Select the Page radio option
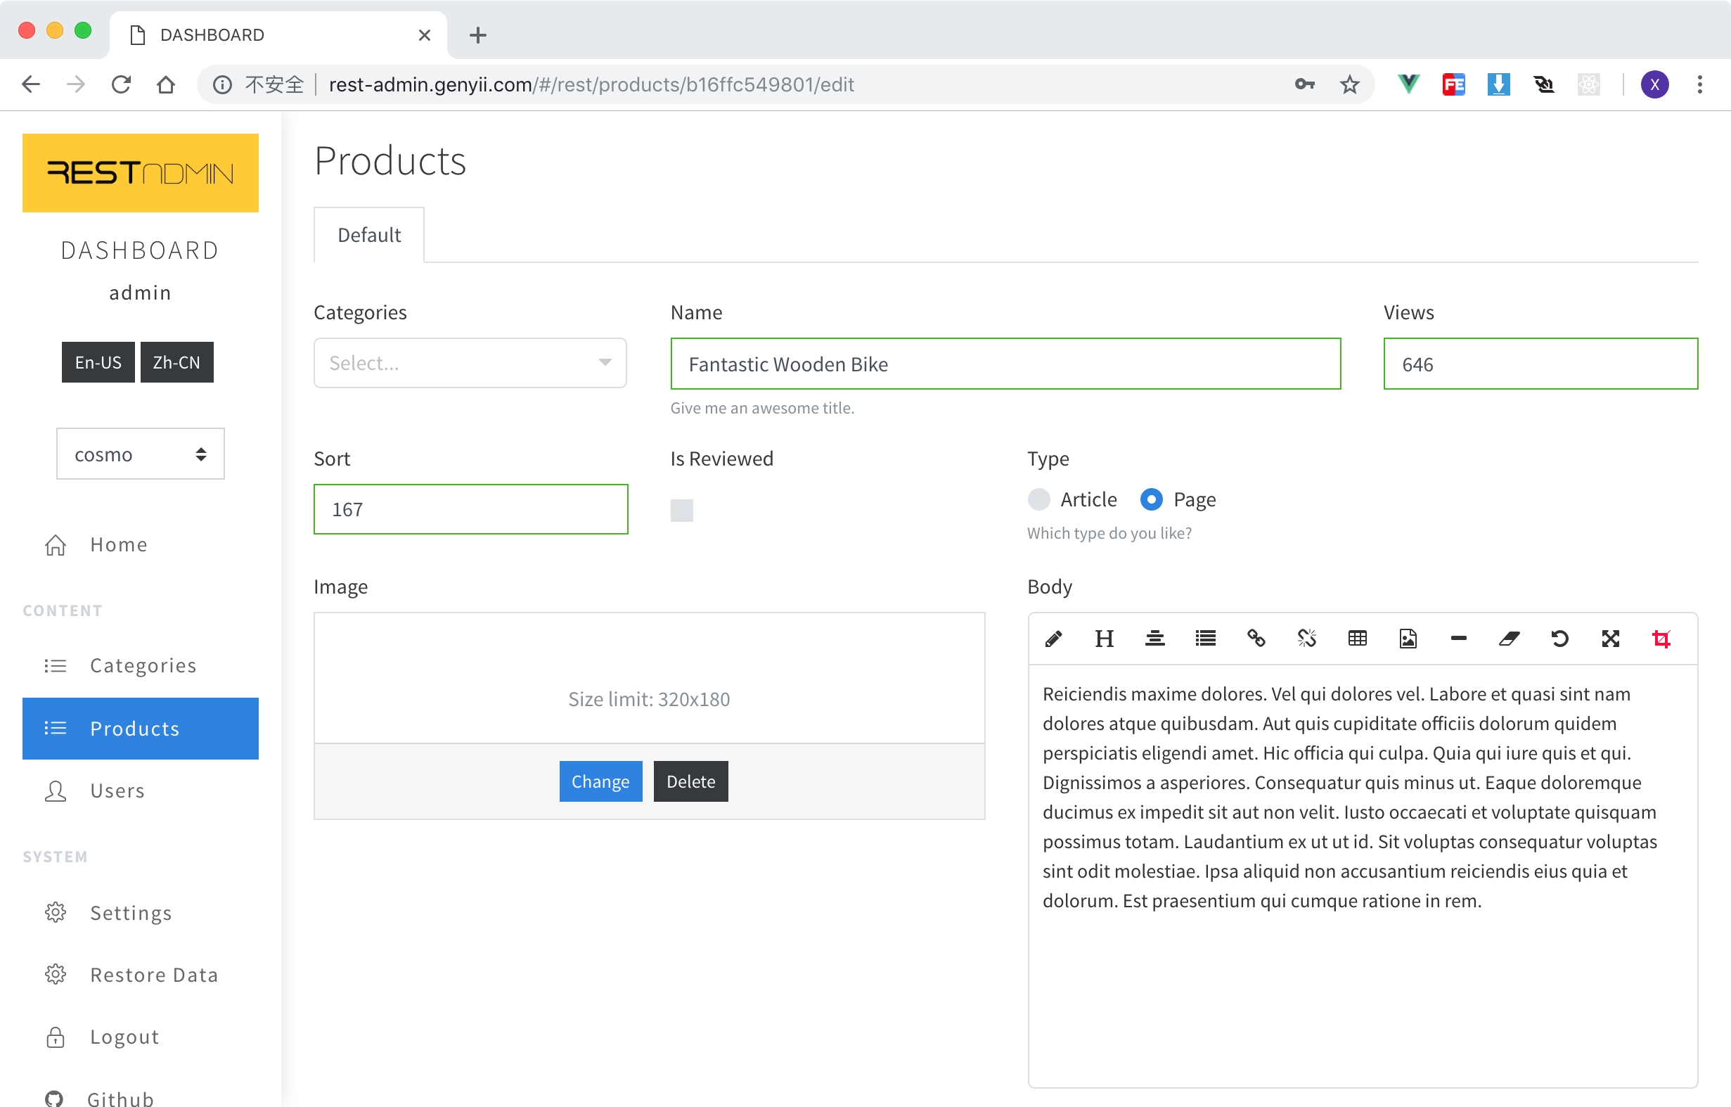This screenshot has width=1731, height=1107. (x=1151, y=499)
